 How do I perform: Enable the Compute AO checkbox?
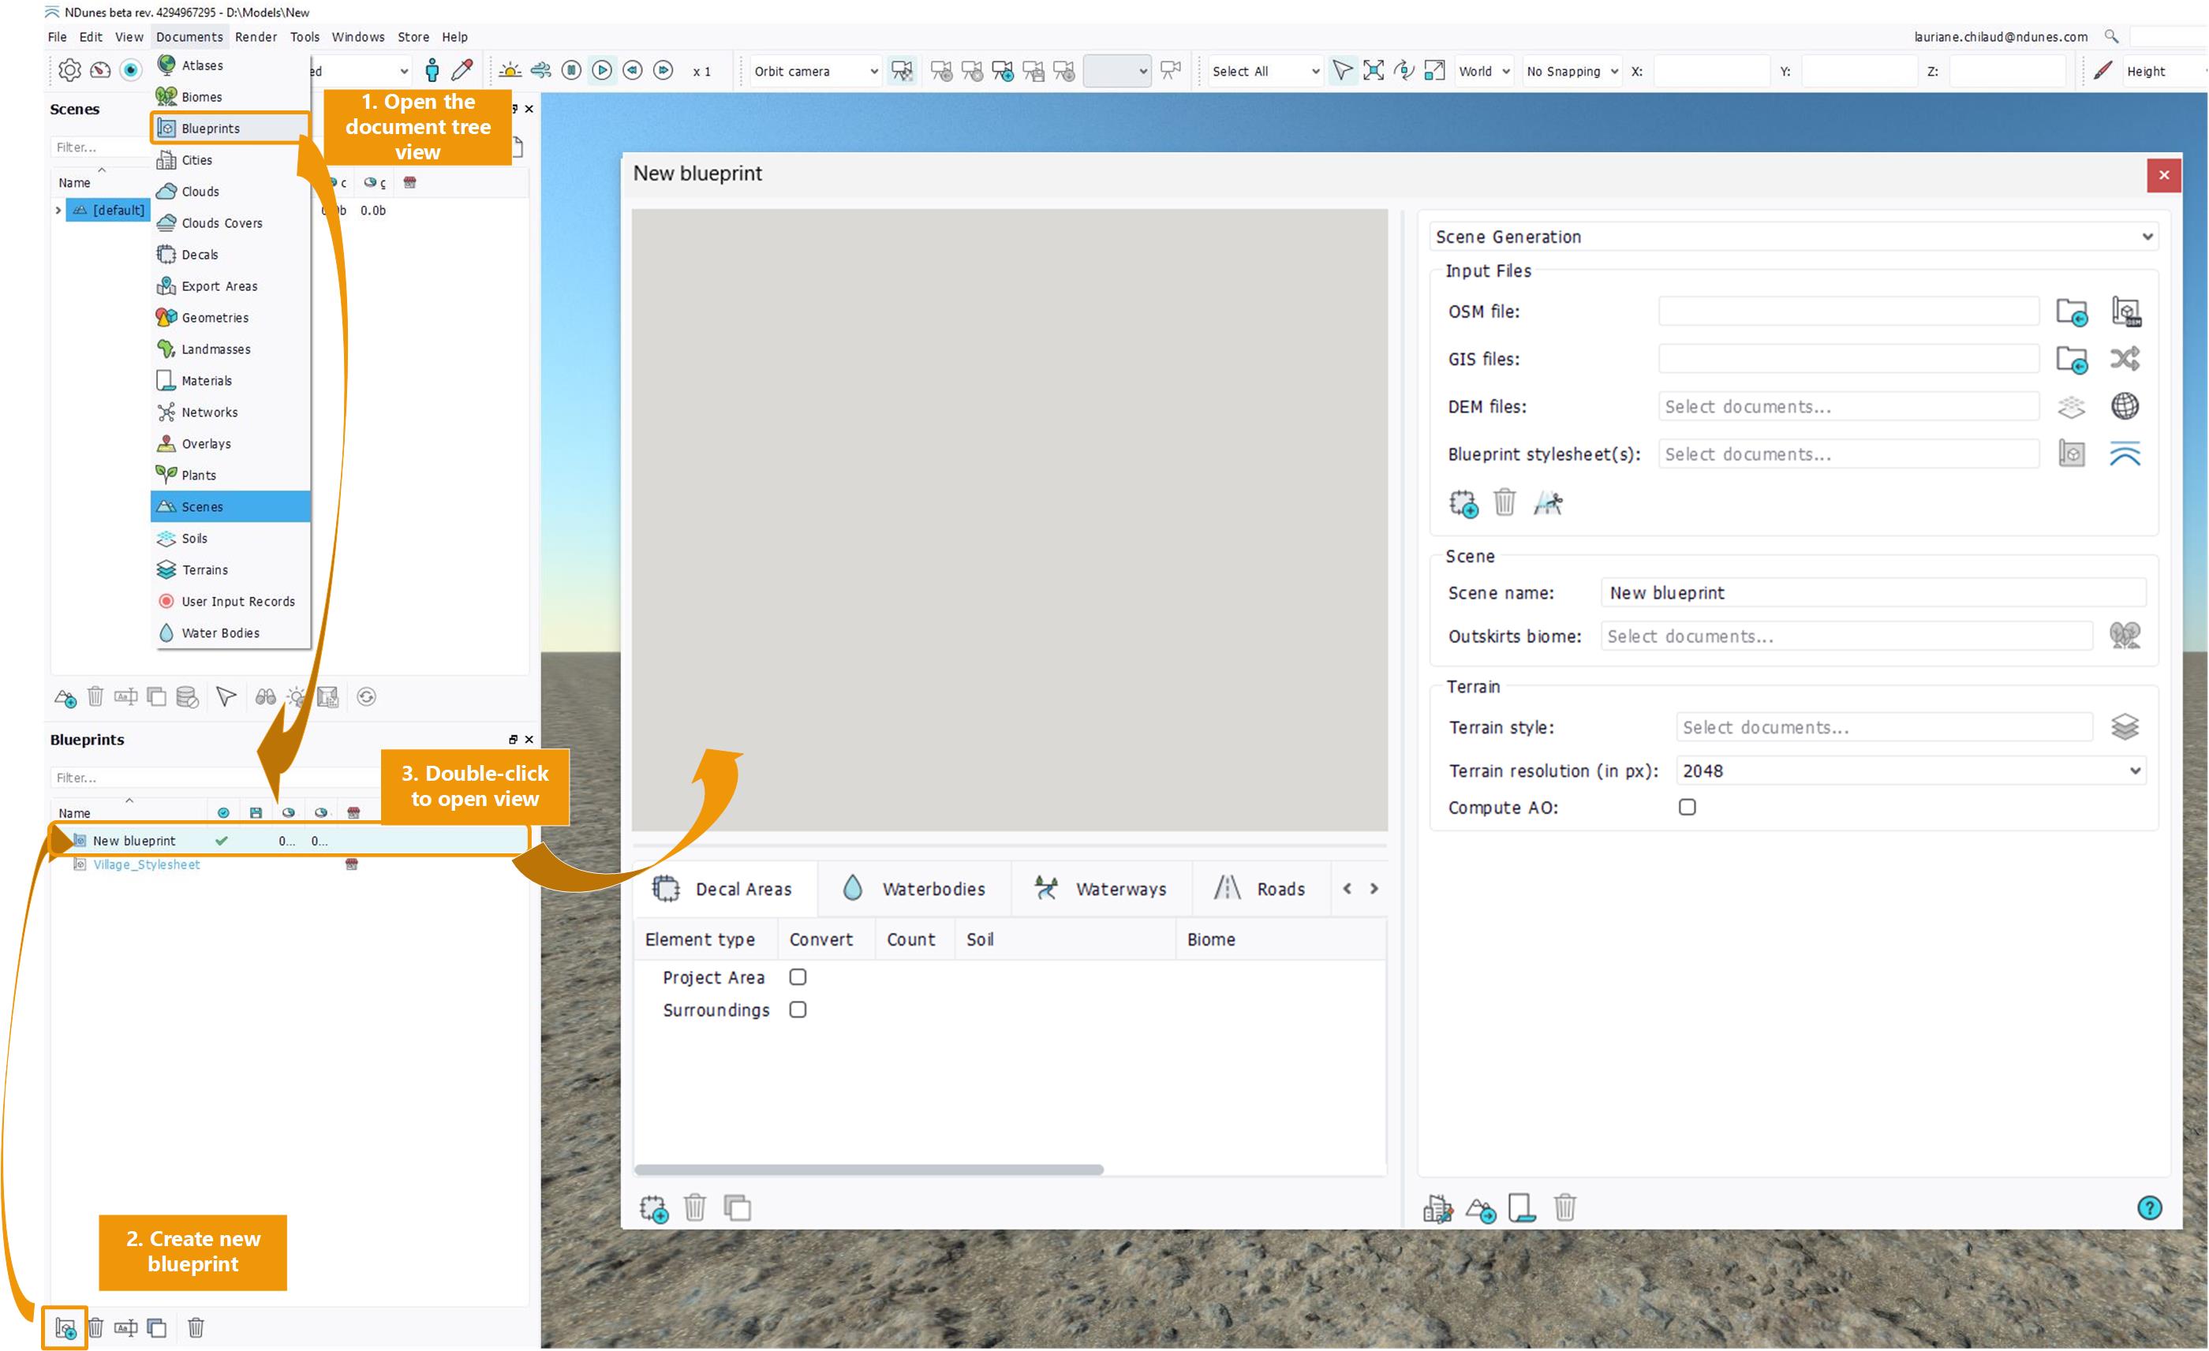coord(1687,808)
